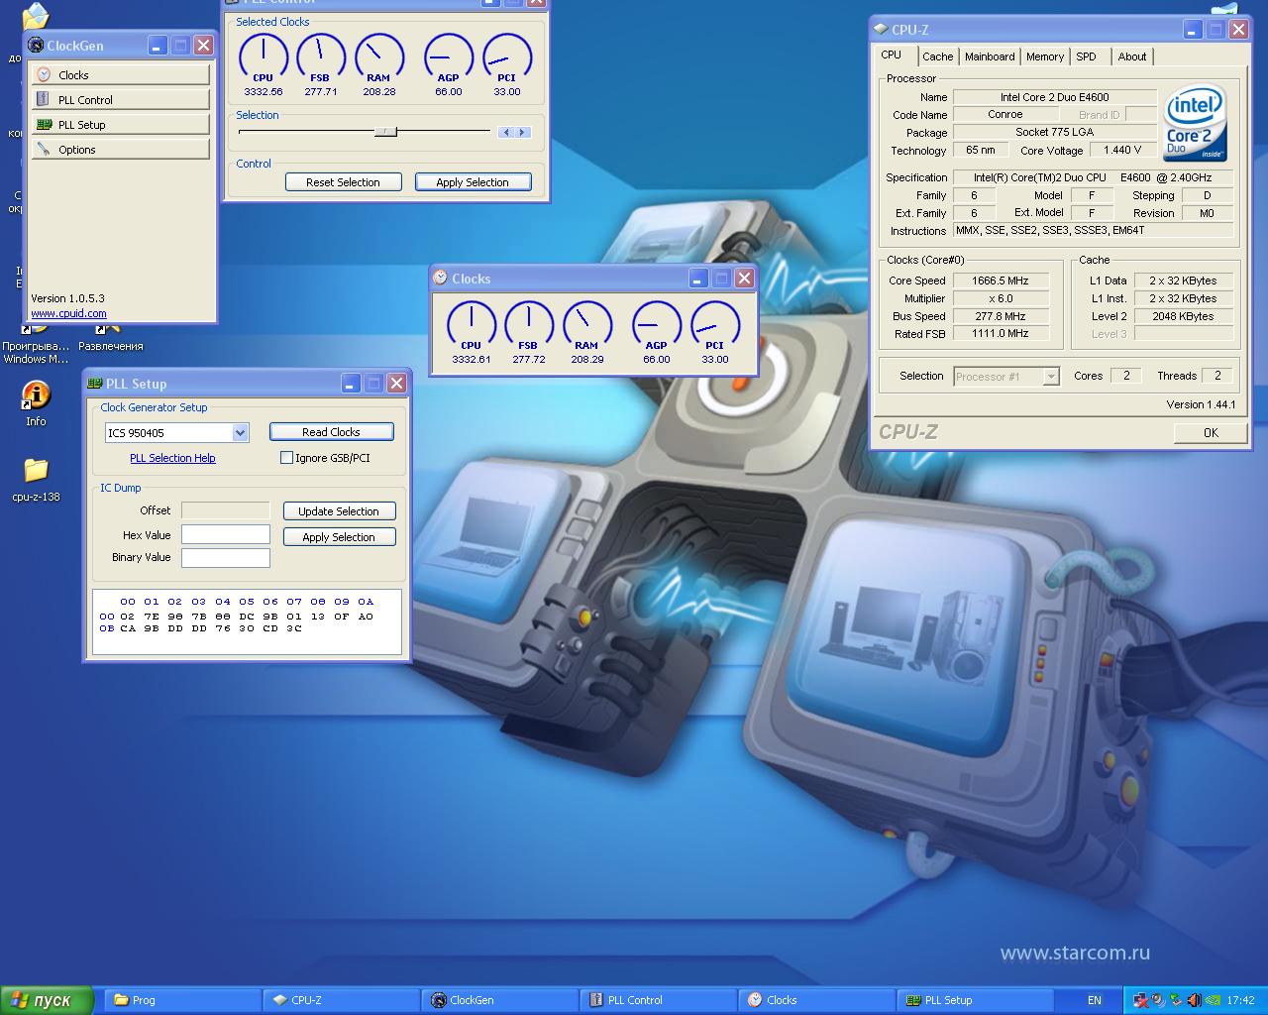Click the CPU-Z taskbar button
The width and height of the screenshot is (1268, 1015).
point(342,1000)
